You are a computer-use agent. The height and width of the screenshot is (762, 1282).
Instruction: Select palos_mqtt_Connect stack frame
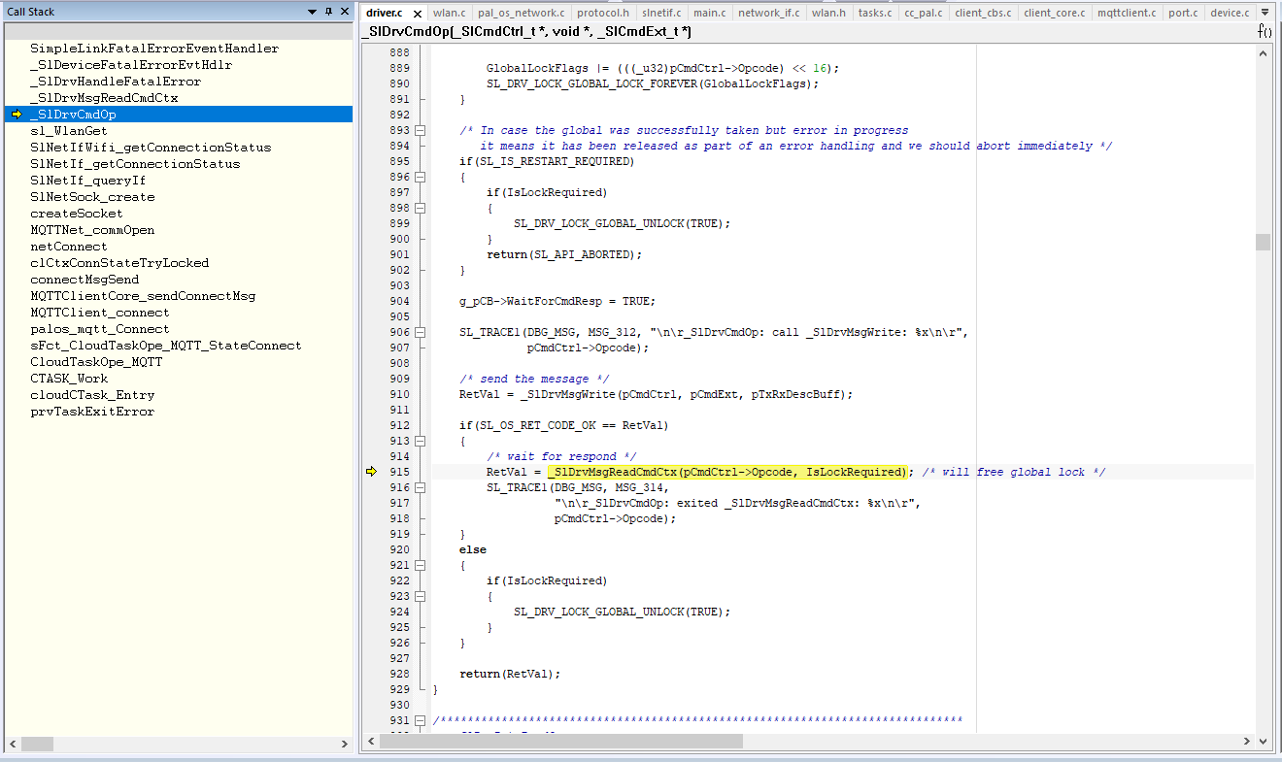coord(100,329)
